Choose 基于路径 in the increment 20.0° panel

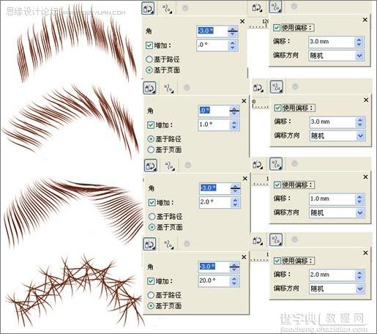[151, 295]
